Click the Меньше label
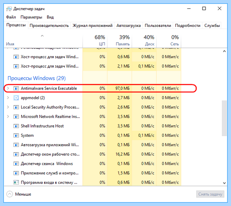 [x=23, y=194]
